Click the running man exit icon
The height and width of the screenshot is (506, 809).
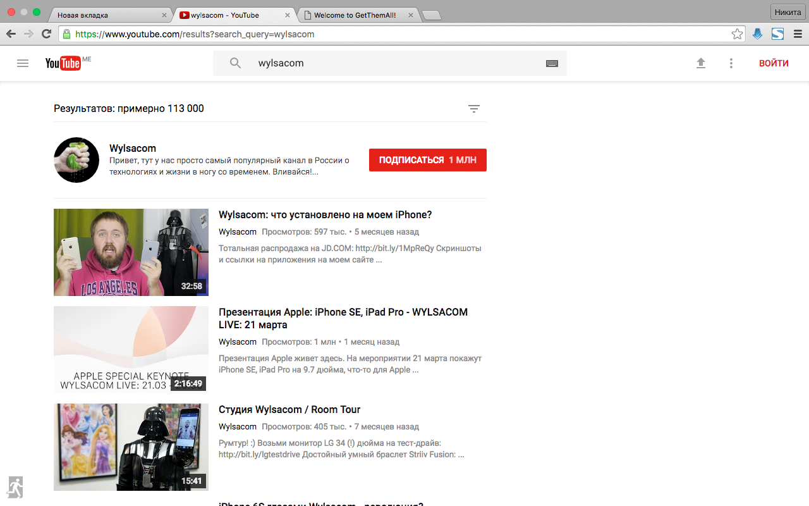click(15, 487)
